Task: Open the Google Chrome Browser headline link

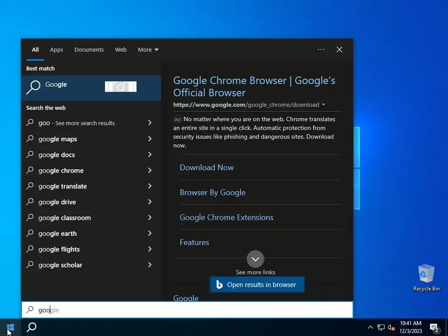Action: click(254, 87)
